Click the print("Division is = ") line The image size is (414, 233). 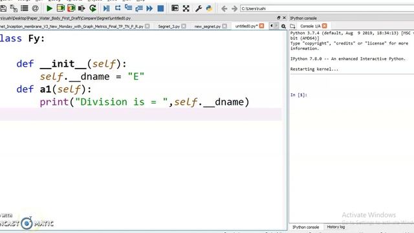pyautogui.click(x=144, y=102)
